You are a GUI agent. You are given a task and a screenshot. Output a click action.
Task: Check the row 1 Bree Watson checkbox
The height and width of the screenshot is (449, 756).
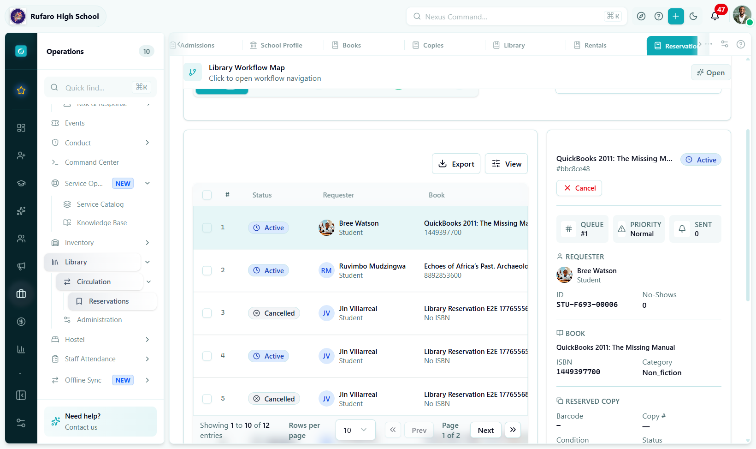click(207, 227)
